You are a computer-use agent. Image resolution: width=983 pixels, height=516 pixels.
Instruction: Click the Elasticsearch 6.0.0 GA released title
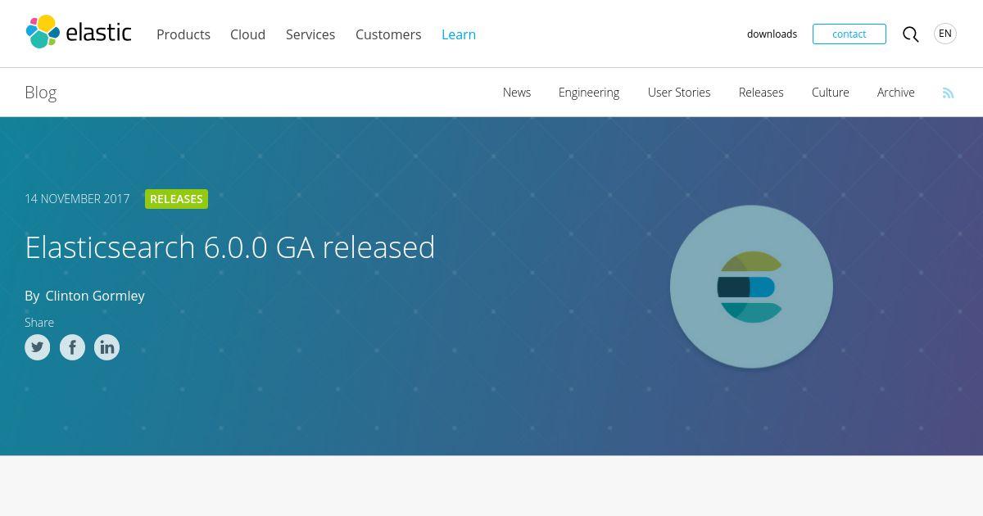pos(230,247)
